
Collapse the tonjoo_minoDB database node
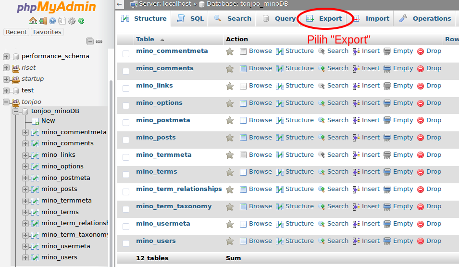click(16, 112)
